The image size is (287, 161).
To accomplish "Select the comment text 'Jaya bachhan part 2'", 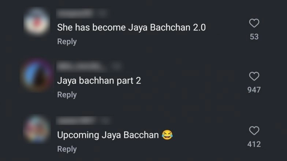I will (99, 81).
